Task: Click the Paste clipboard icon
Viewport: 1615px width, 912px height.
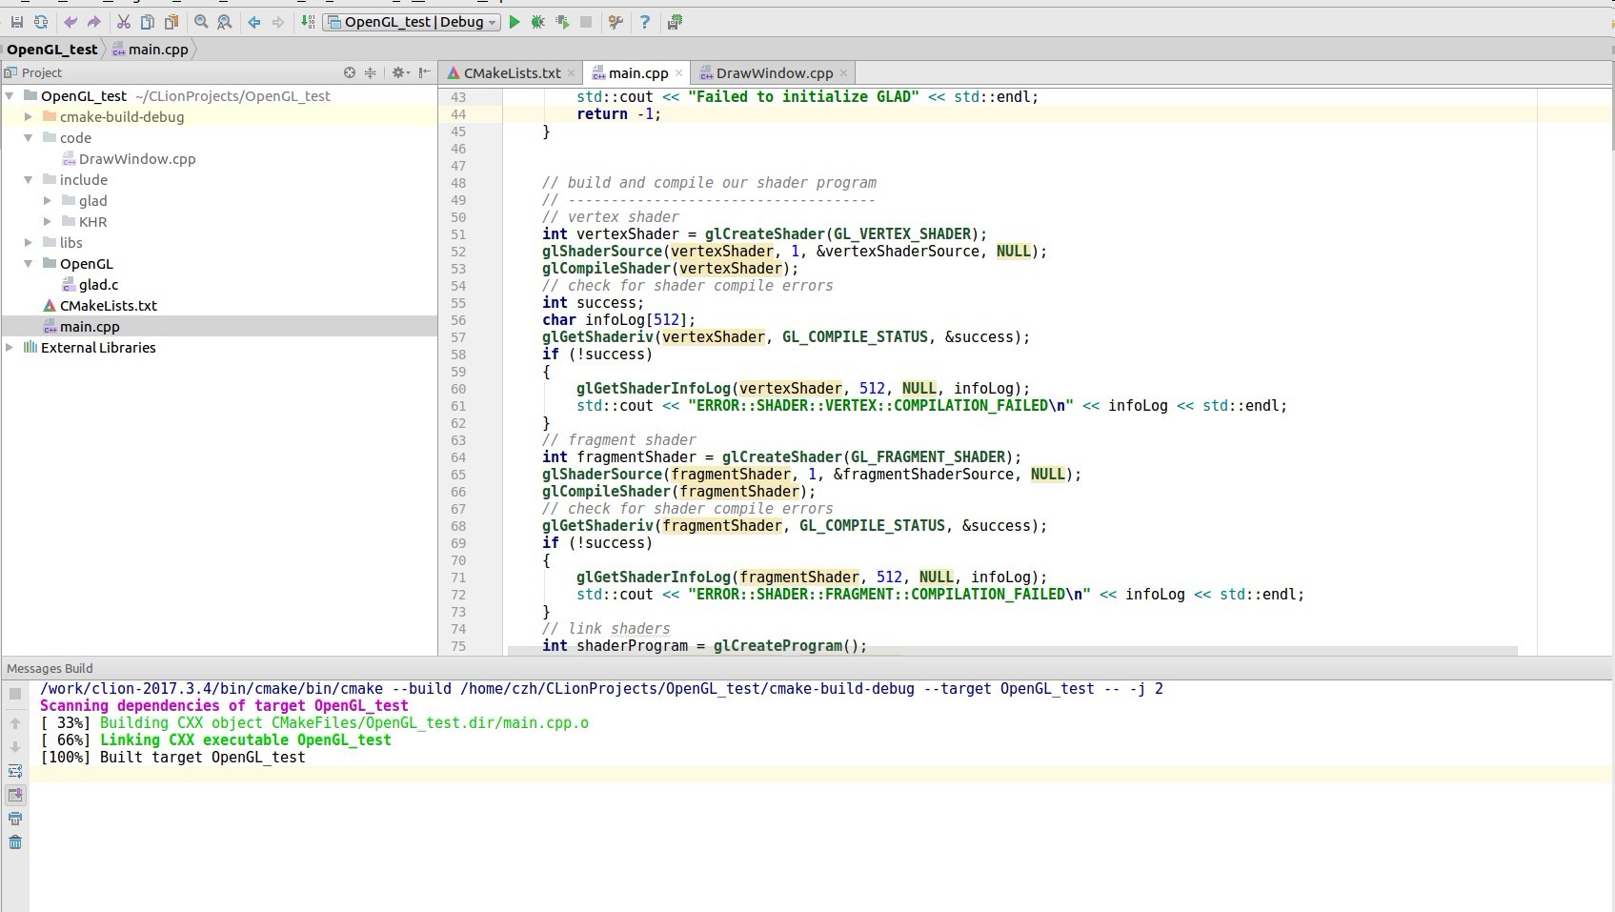Action: (171, 22)
